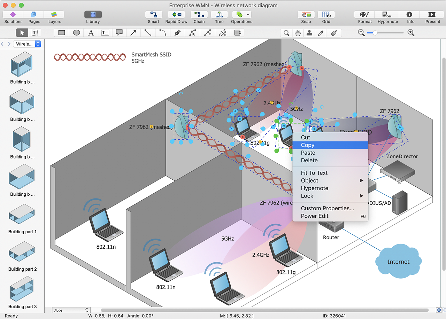Viewport: 446px width, 319px height.
Task: Activate the Hand pan tool
Action: tap(298, 33)
